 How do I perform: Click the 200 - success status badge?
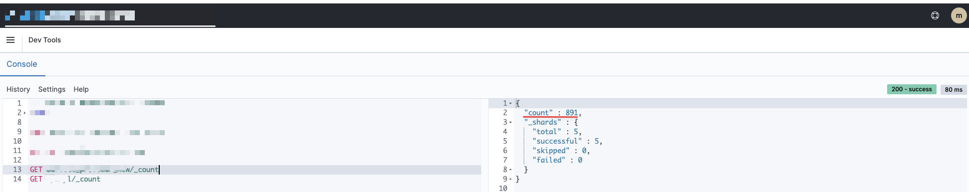[x=912, y=89]
